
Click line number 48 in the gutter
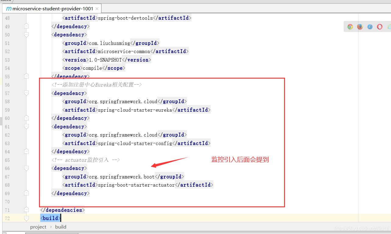pyautogui.click(x=7, y=18)
